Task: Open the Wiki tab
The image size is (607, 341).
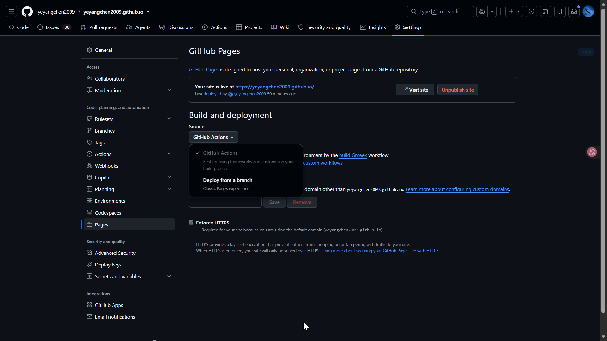Action: 280,27
